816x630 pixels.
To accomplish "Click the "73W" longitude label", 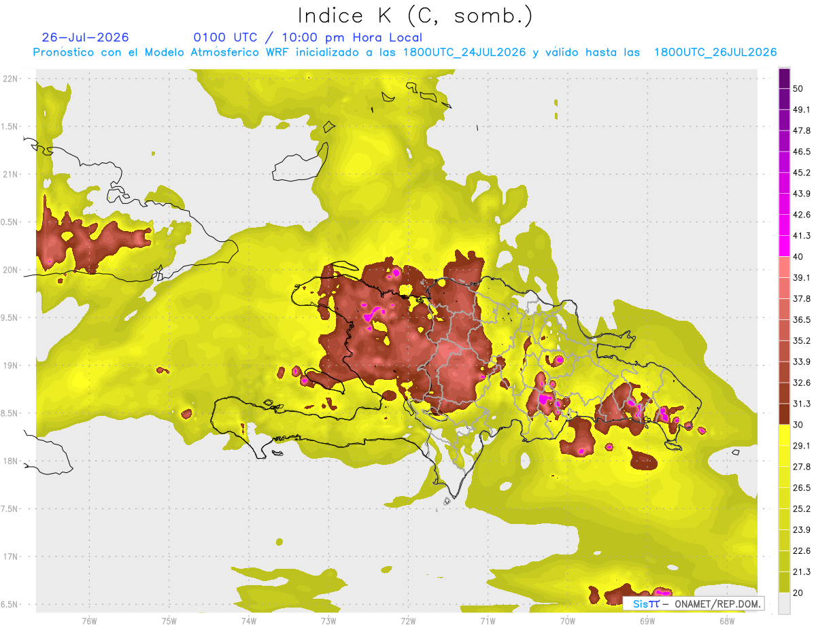I will 328,621.
